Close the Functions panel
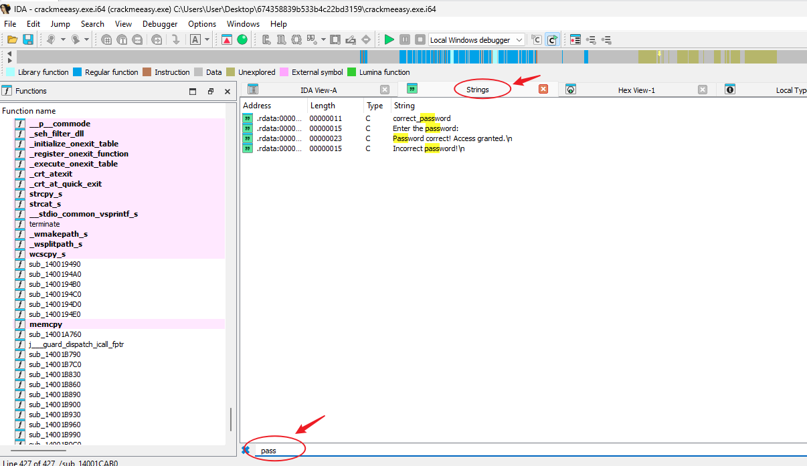 pos(228,91)
